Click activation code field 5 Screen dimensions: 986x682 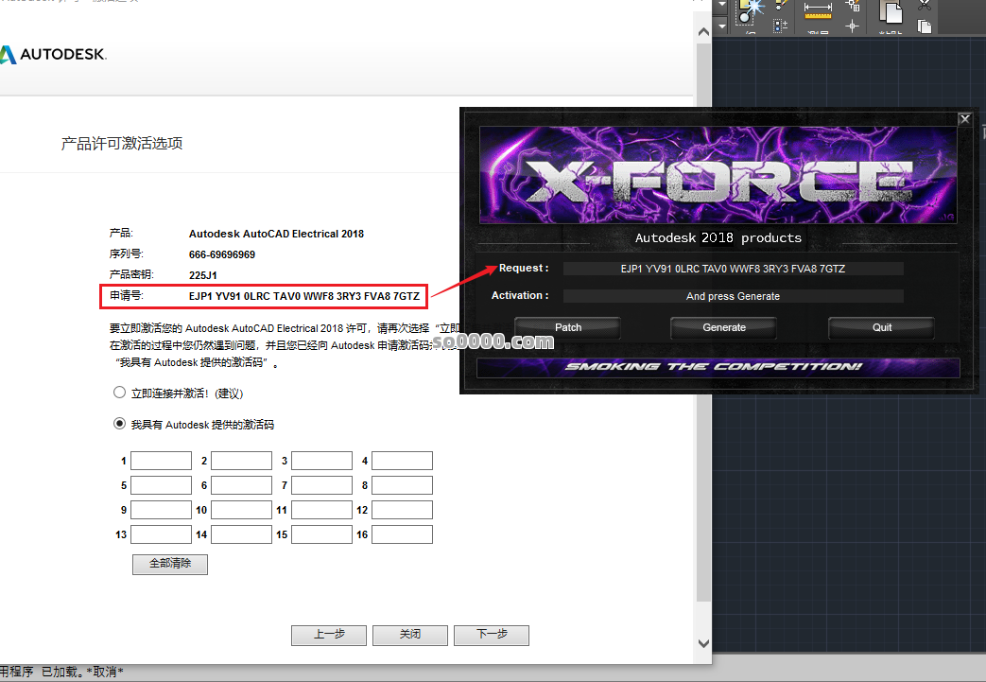[161, 485]
